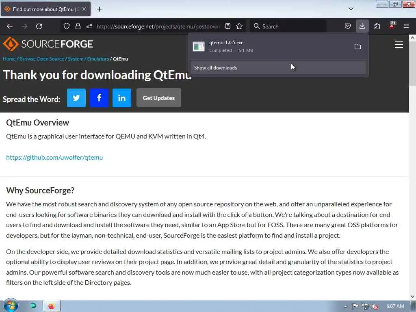Click the muted volume tray icon
The image size is (416, 312).
click(375, 306)
